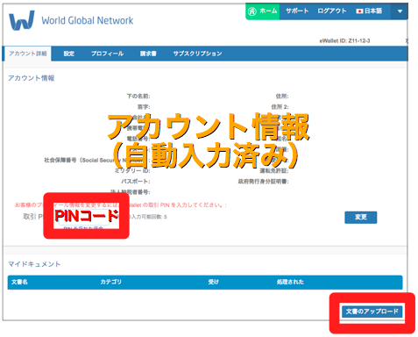Switch to the 設定 tab

pos(69,54)
